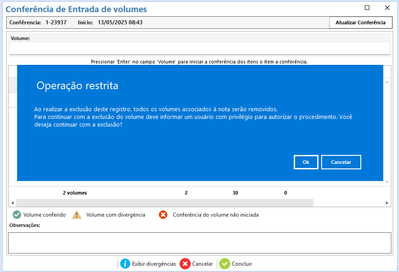Click the horizontal scrollbar thumb in the grid
The width and height of the screenshot is (399, 272).
pos(165,203)
